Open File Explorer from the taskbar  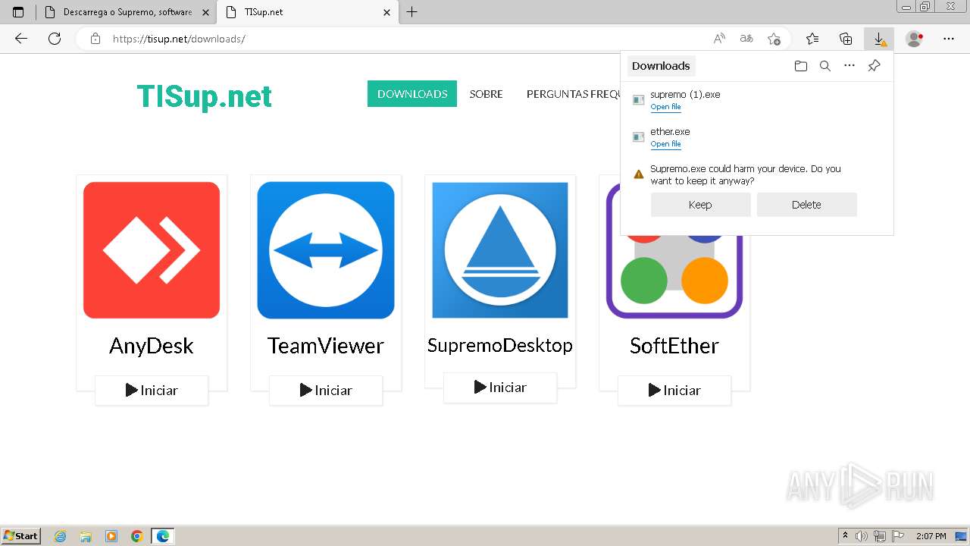click(86, 536)
